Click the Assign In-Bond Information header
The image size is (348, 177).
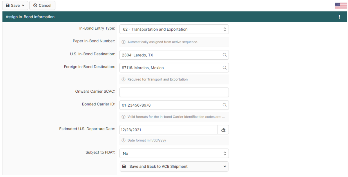point(30,17)
